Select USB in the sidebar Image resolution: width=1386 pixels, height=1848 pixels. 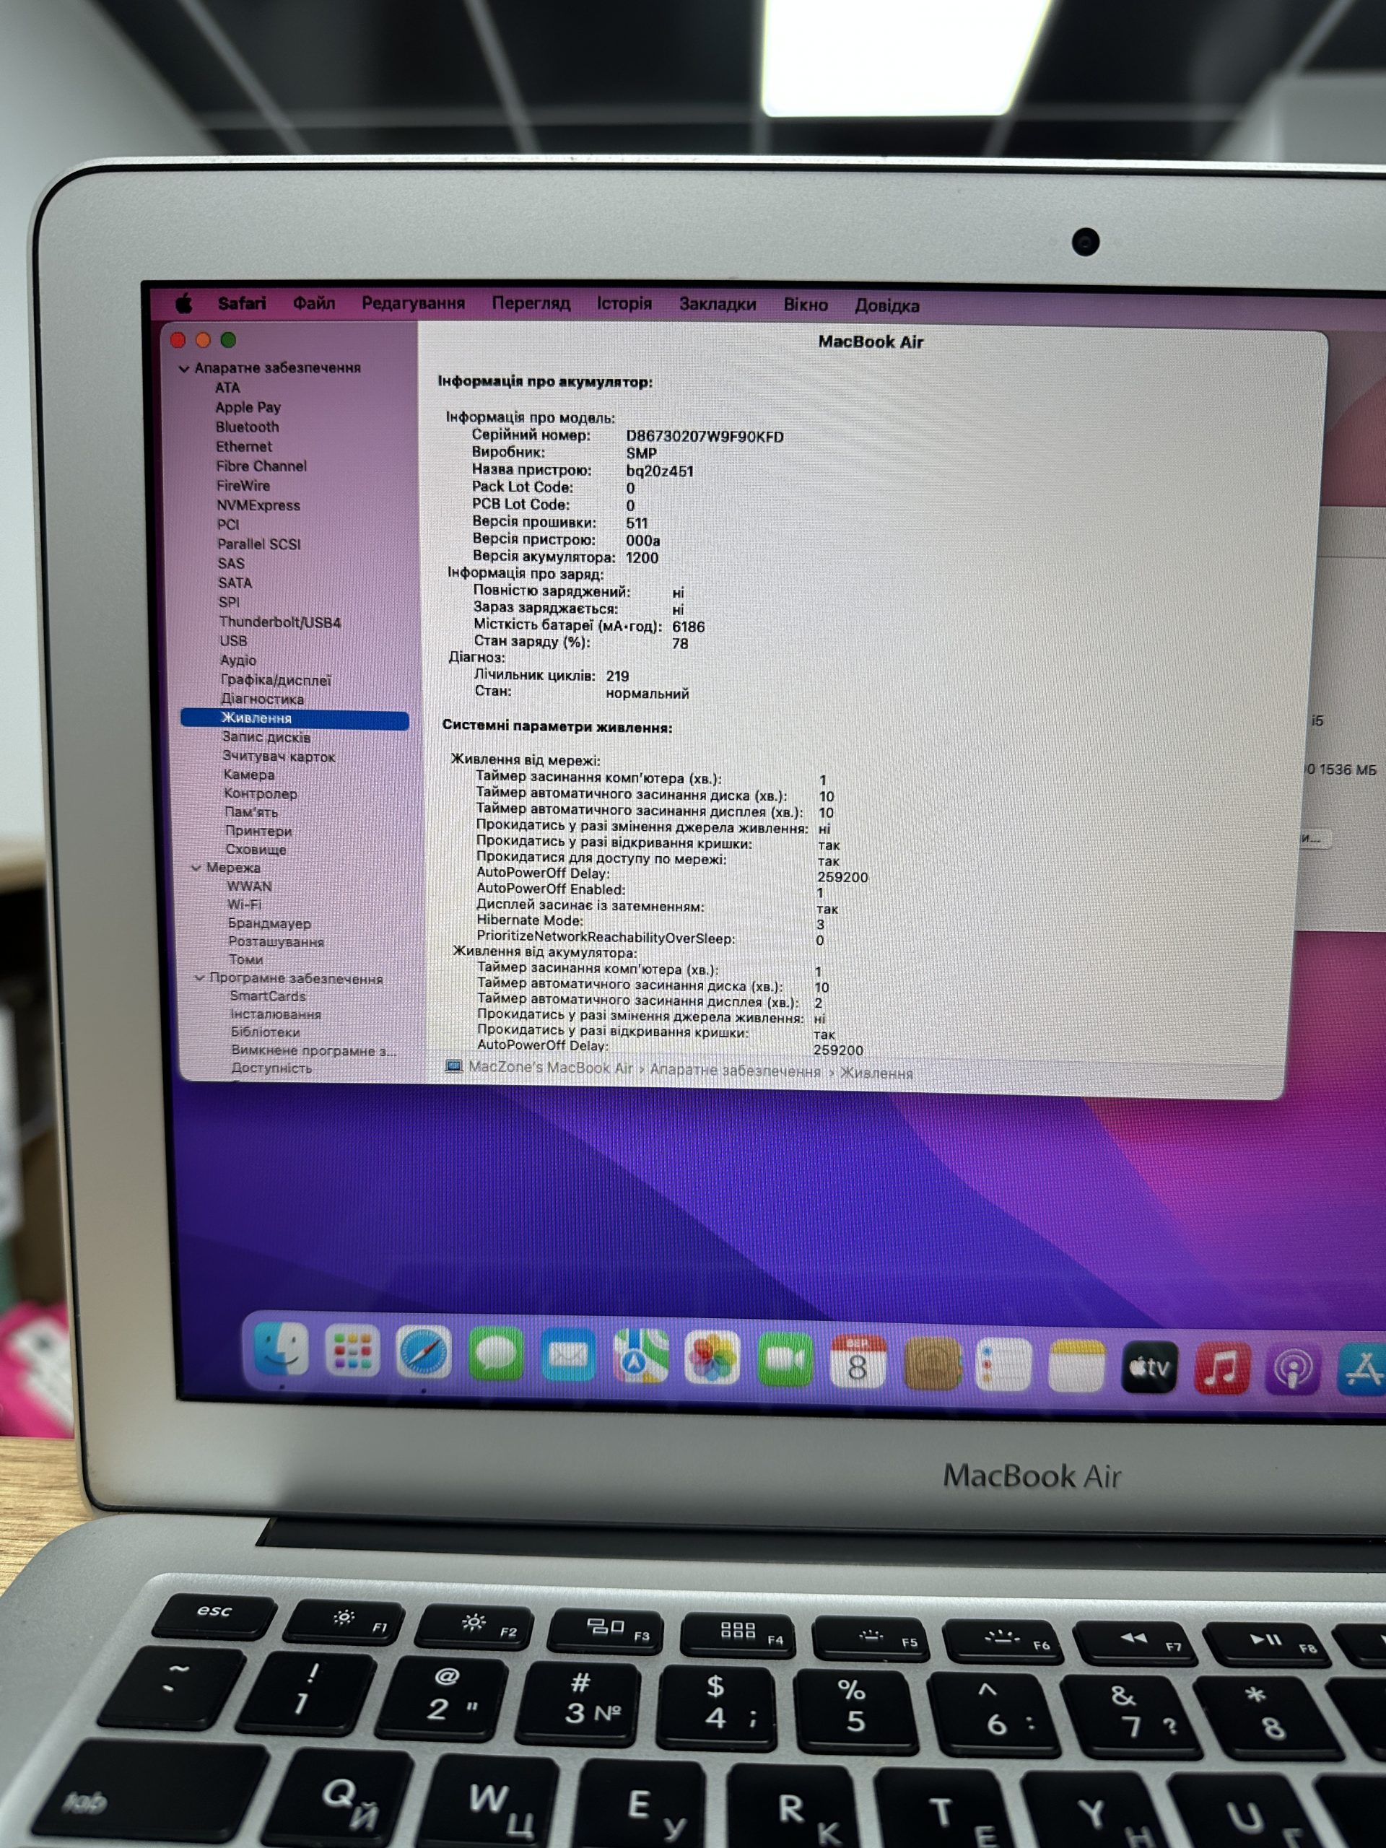pos(233,641)
